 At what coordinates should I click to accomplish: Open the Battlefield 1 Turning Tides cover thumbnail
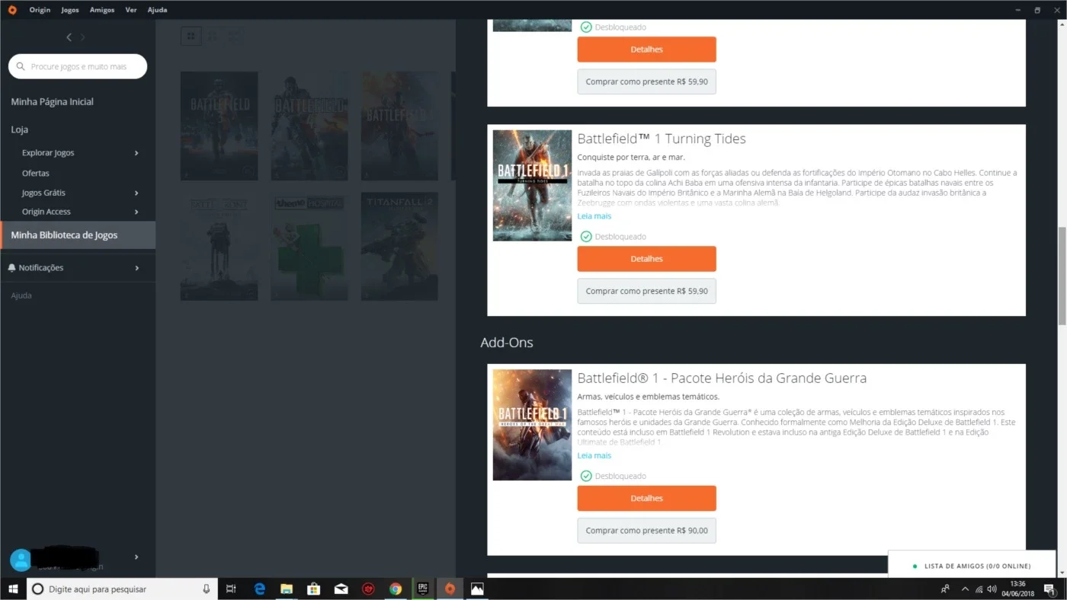pos(532,185)
